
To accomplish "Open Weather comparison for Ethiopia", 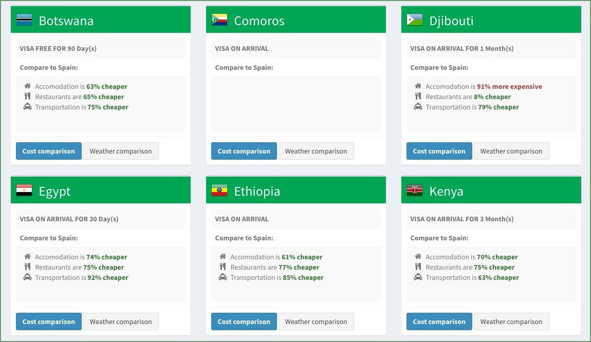I will coord(316,321).
